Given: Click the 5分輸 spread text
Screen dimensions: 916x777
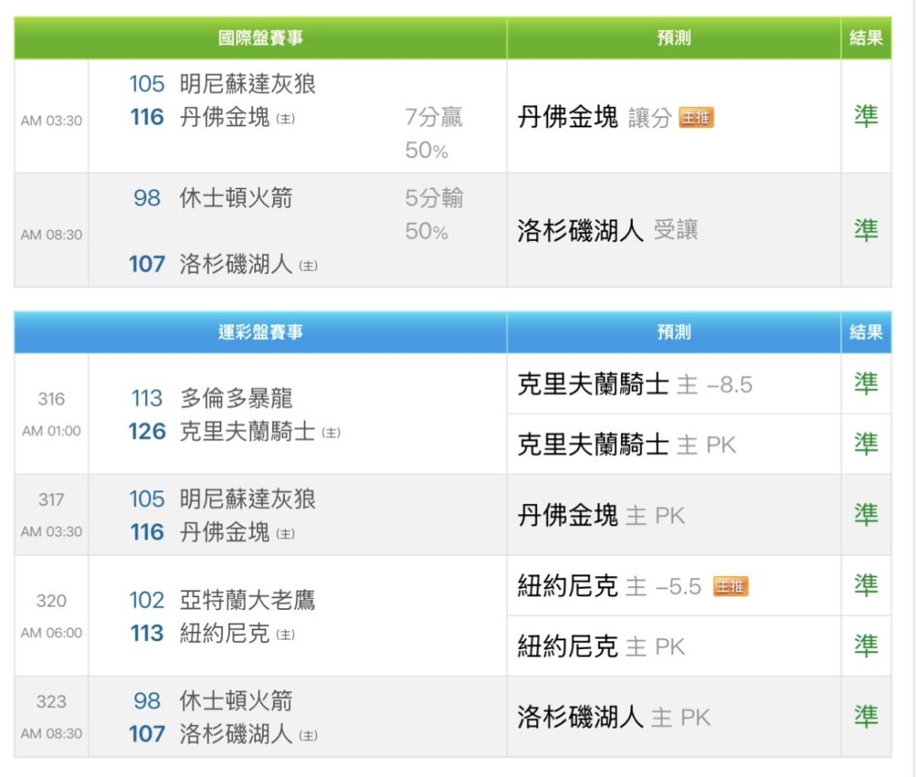Looking at the screenshot, I should (x=433, y=198).
